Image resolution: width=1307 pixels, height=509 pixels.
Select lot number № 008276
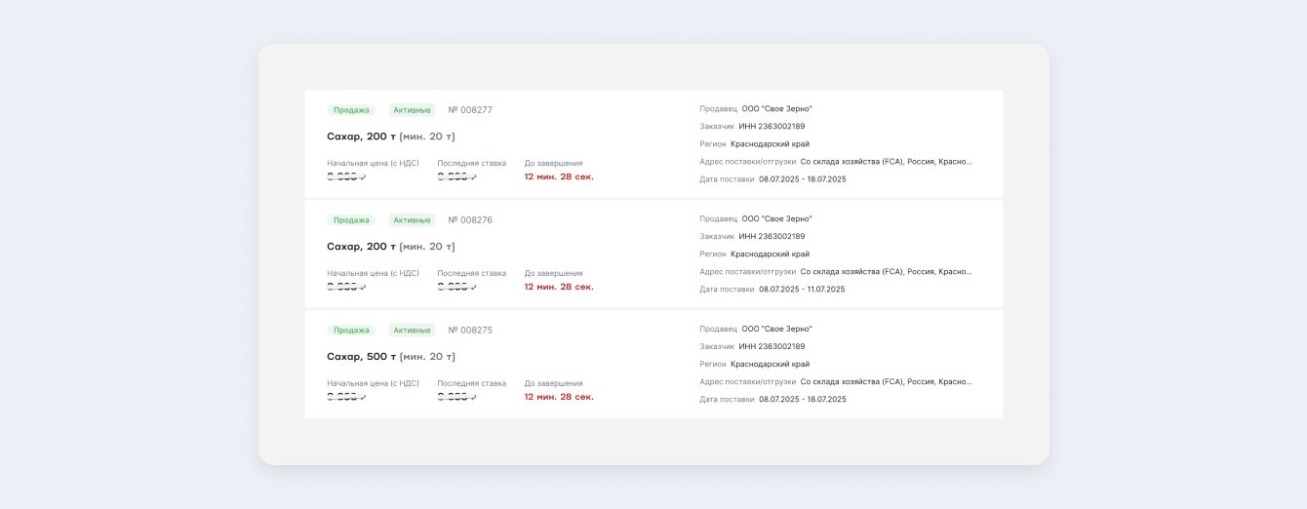[x=470, y=220]
